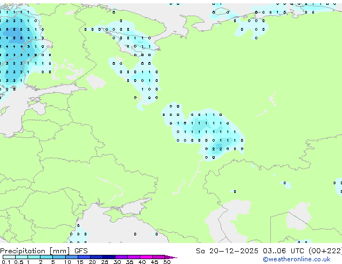
Task: Click the '03..06 UTC' time range text
Action: pos(283,251)
